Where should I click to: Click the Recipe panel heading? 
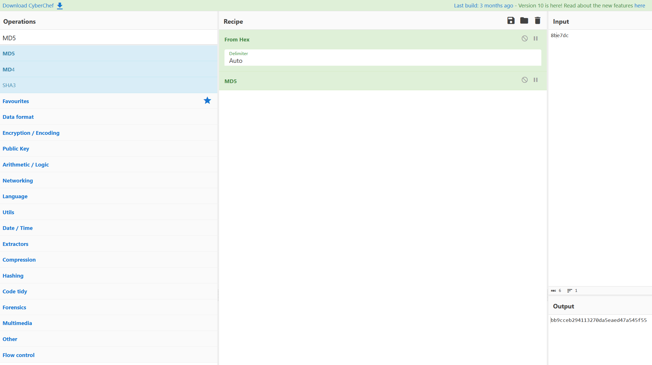coord(233,21)
